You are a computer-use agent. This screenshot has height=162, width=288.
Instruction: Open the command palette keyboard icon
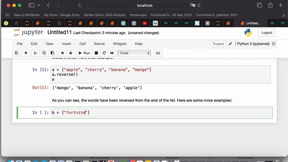click(158, 53)
